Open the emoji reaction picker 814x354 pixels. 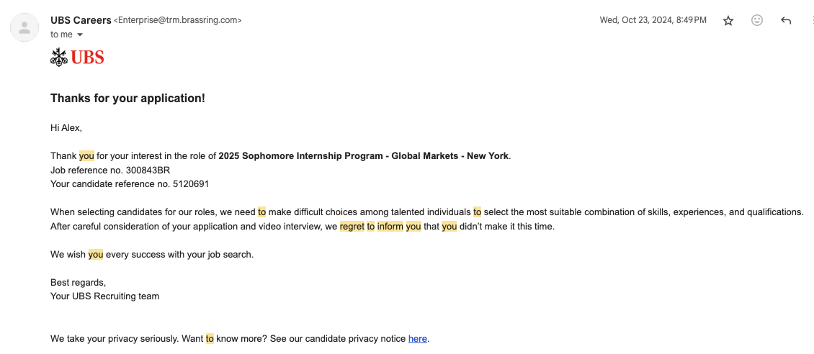pos(757,21)
